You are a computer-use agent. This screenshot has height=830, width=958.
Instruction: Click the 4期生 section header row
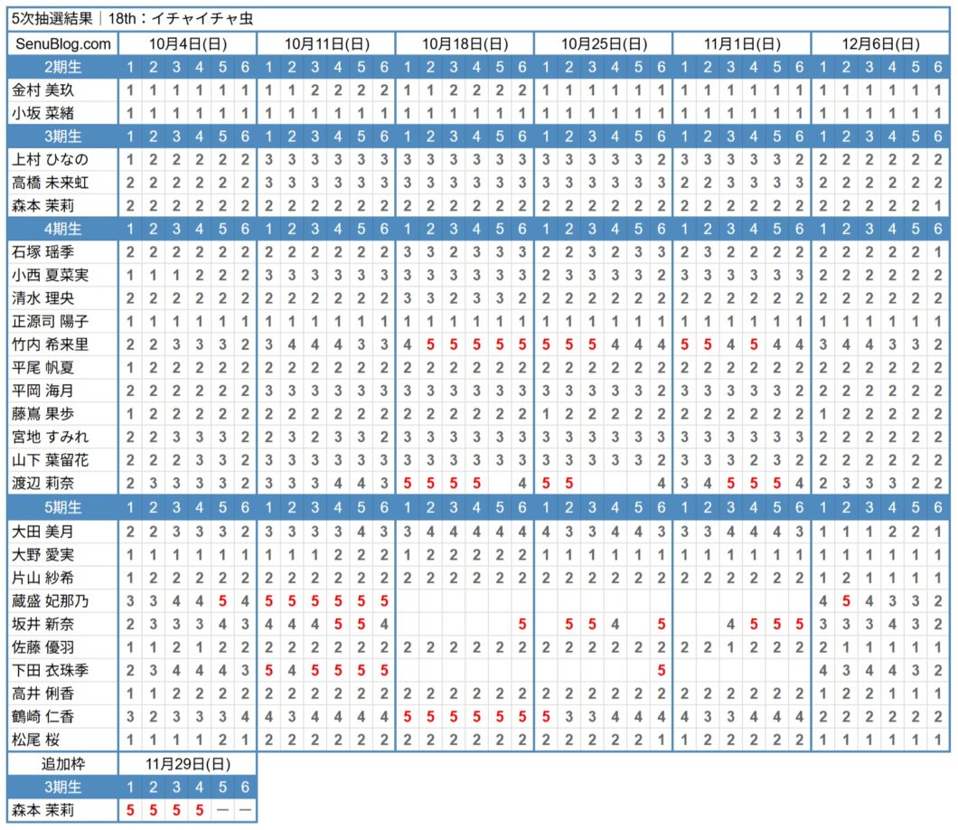479,229
